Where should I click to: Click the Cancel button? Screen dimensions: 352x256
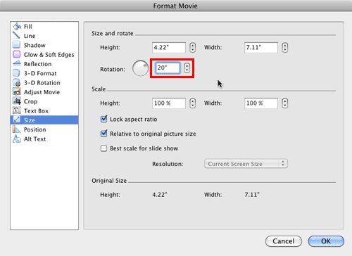284,241
